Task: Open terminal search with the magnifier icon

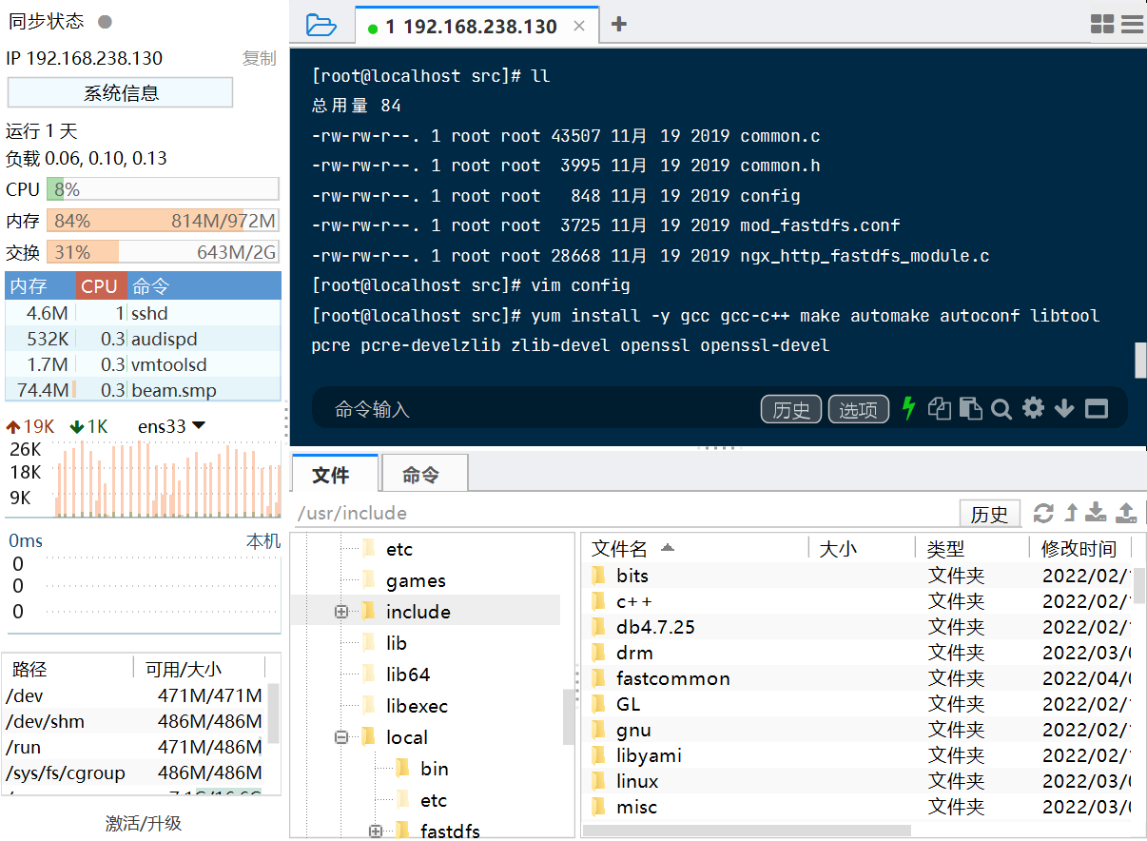Action: coord(1001,409)
